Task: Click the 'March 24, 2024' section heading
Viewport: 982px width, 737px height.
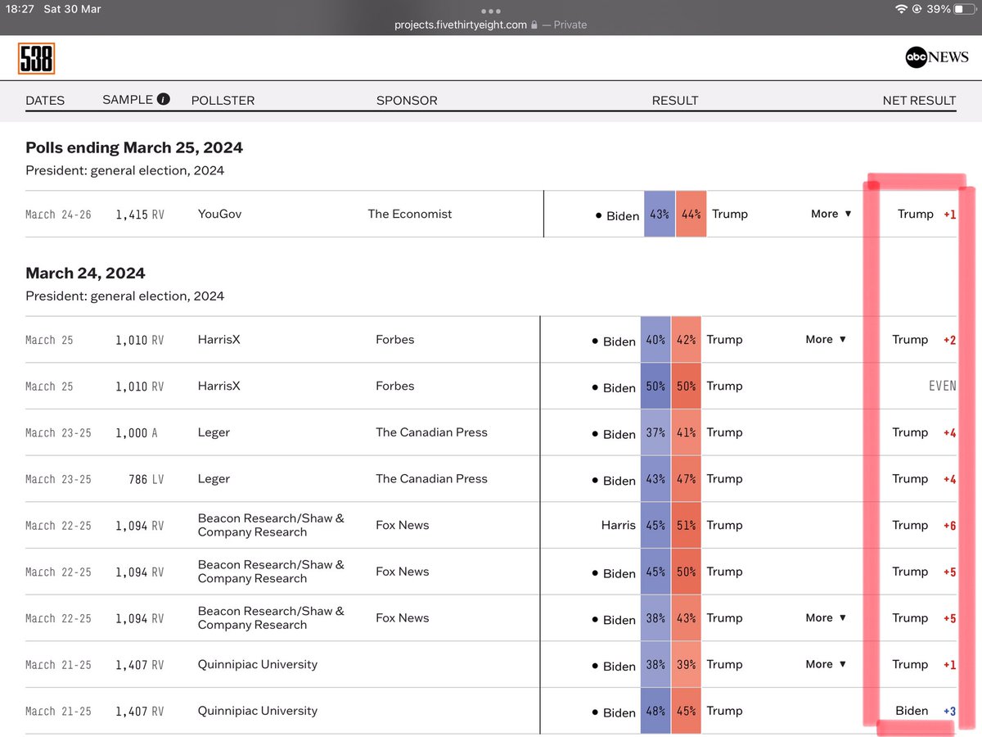Action: click(x=85, y=274)
